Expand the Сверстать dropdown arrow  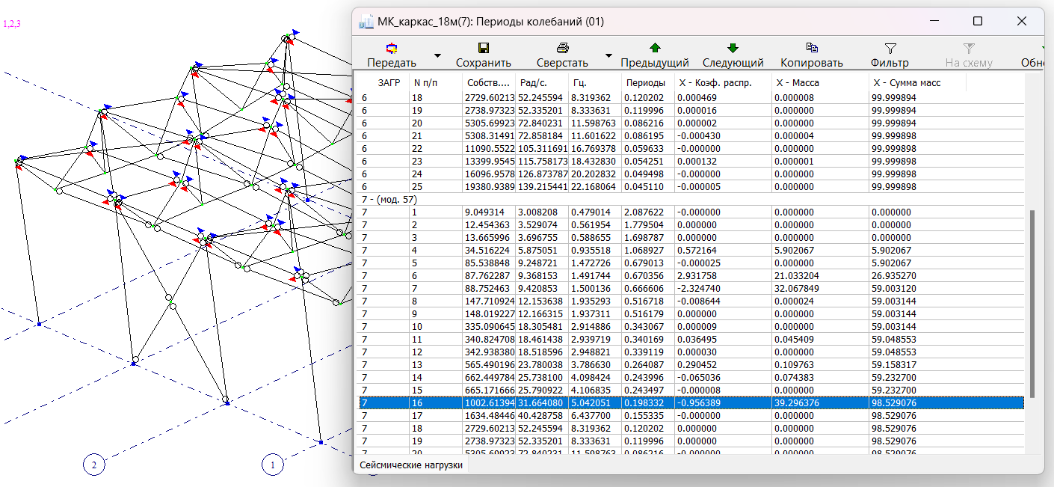point(608,55)
